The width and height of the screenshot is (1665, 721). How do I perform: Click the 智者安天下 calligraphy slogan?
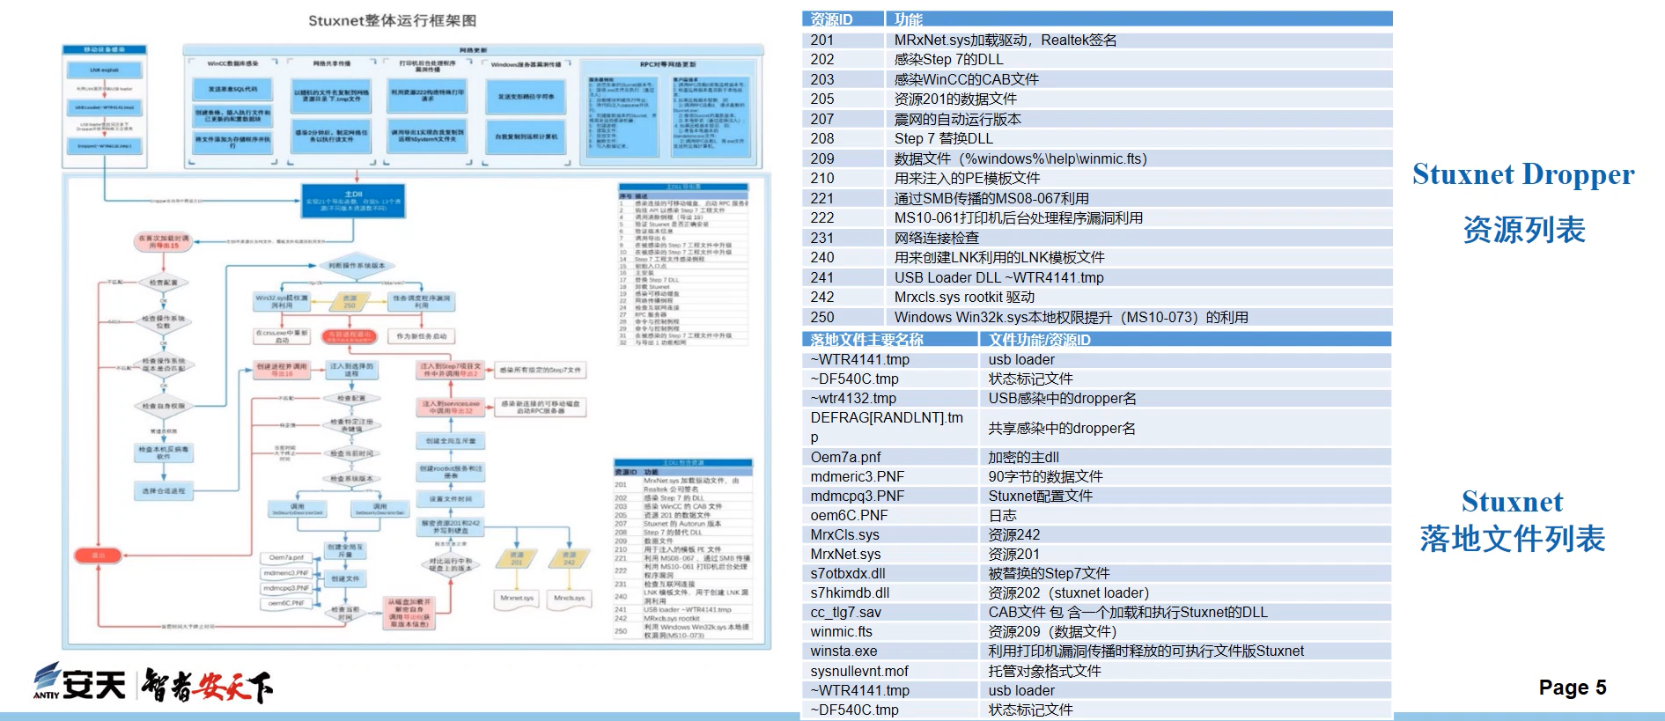pyautogui.click(x=208, y=685)
